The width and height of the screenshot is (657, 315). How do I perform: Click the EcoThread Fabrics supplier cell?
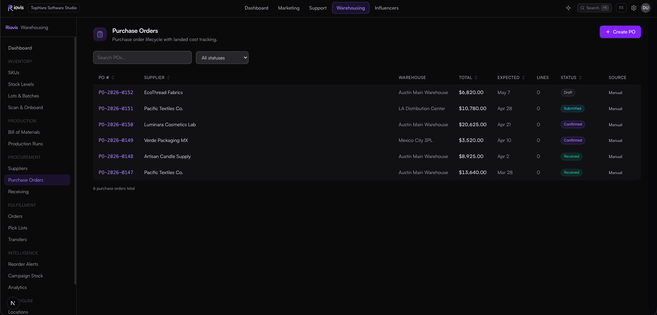(163, 92)
